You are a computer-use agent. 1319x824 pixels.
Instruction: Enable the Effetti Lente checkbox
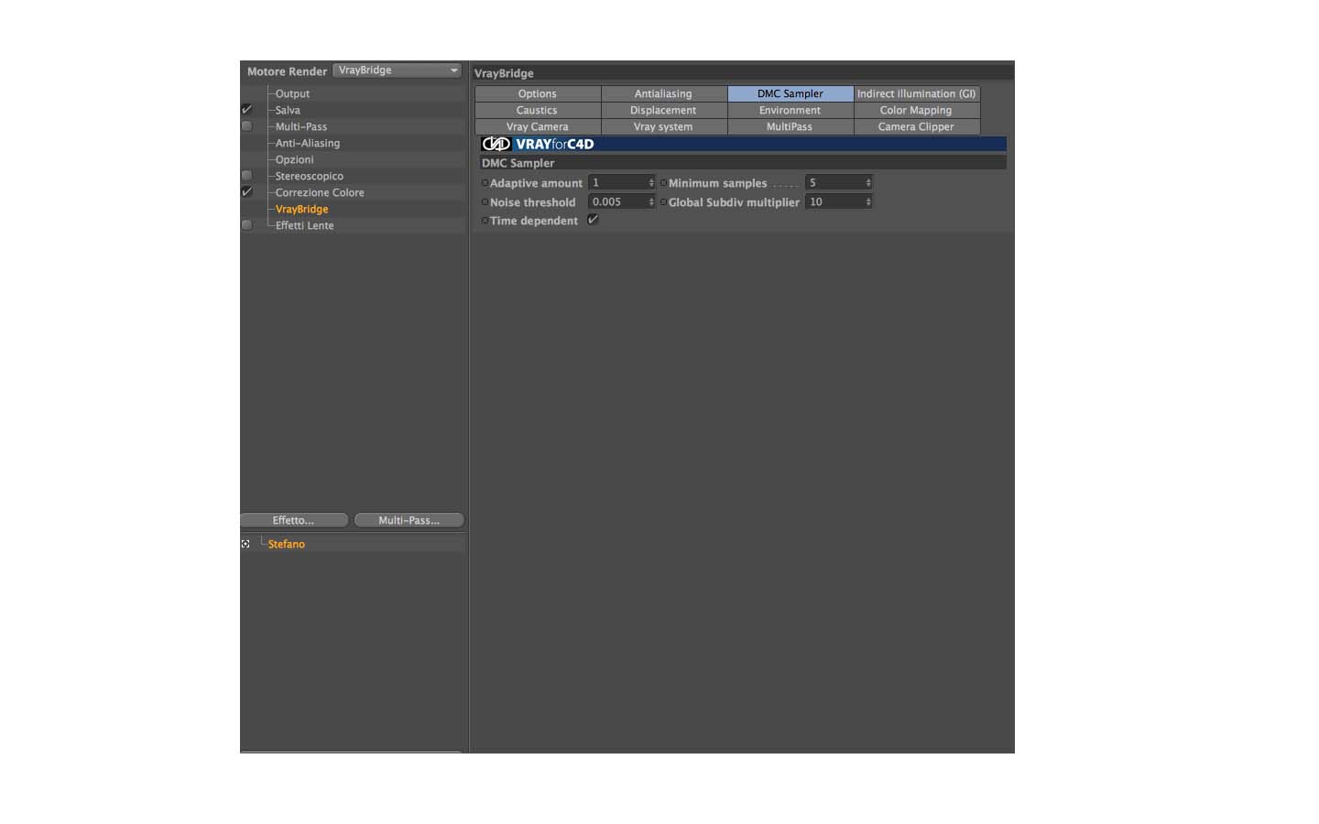246,225
